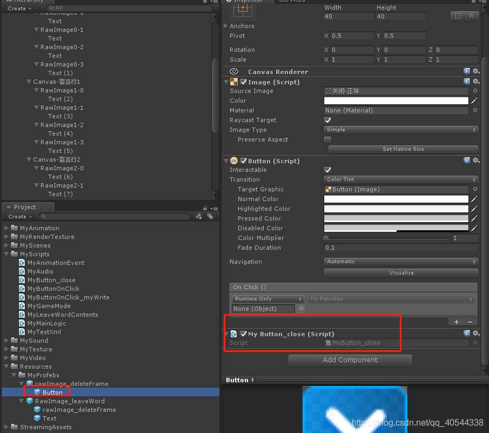Open My Button_close script gear menu
This screenshot has height=433, width=489.
[476, 334]
